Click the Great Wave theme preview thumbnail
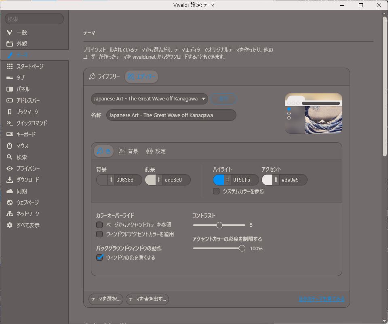This screenshot has height=324, width=388. (314, 113)
